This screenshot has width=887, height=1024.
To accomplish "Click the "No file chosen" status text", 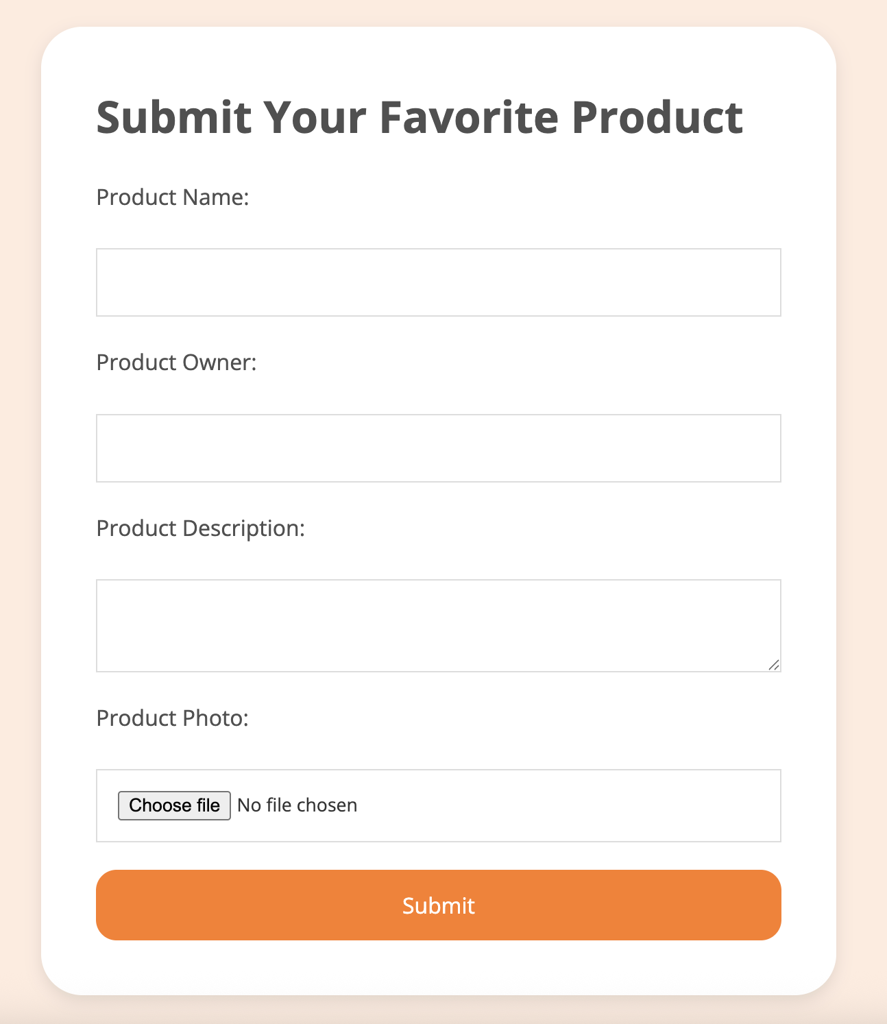I will pos(297,805).
